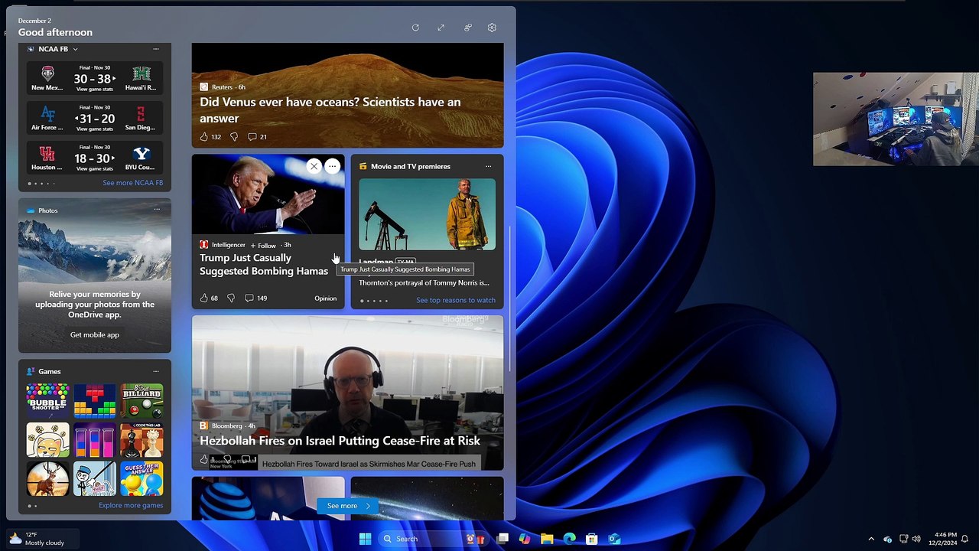Screen dimensions: 979x551
Task: Open Hezbollah Fires on Israel Bloomberg video
Action: click(348, 393)
